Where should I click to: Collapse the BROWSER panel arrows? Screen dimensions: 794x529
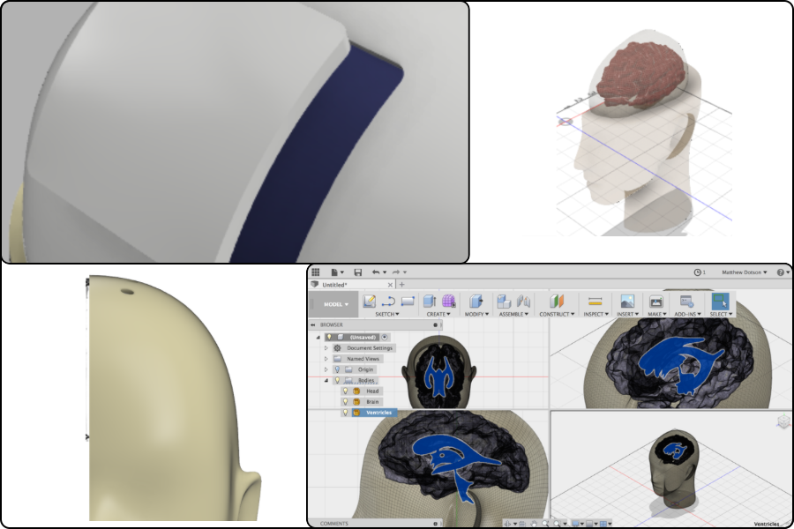pos(313,325)
